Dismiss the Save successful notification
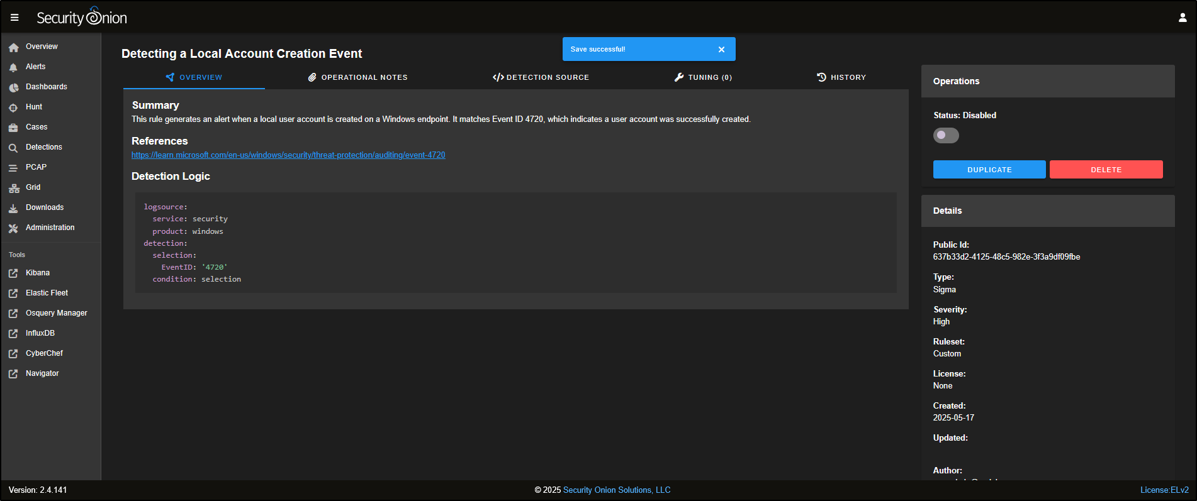This screenshot has height=501, width=1197. click(721, 49)
